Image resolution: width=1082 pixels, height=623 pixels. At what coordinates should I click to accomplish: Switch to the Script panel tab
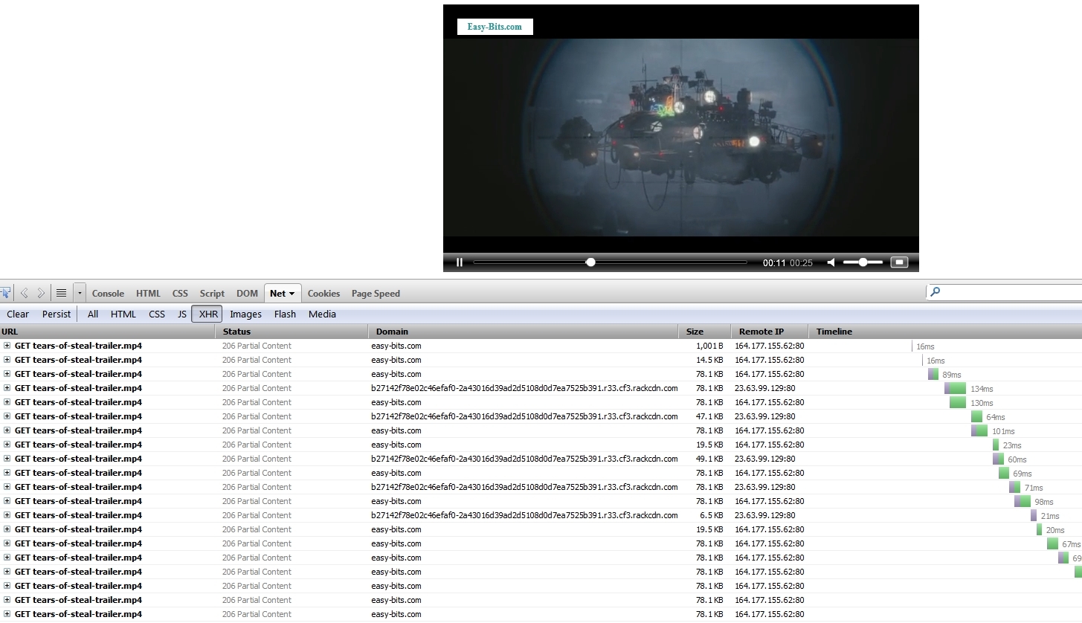(212, 294)
